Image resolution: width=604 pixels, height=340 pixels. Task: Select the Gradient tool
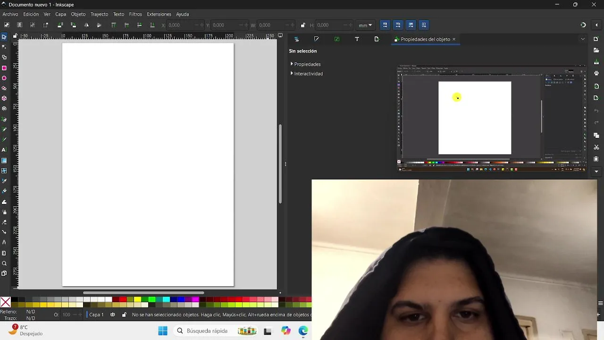pos(4,161)
